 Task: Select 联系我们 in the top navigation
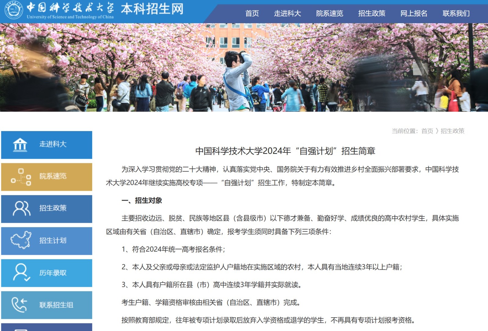click(x=456, y=13)
